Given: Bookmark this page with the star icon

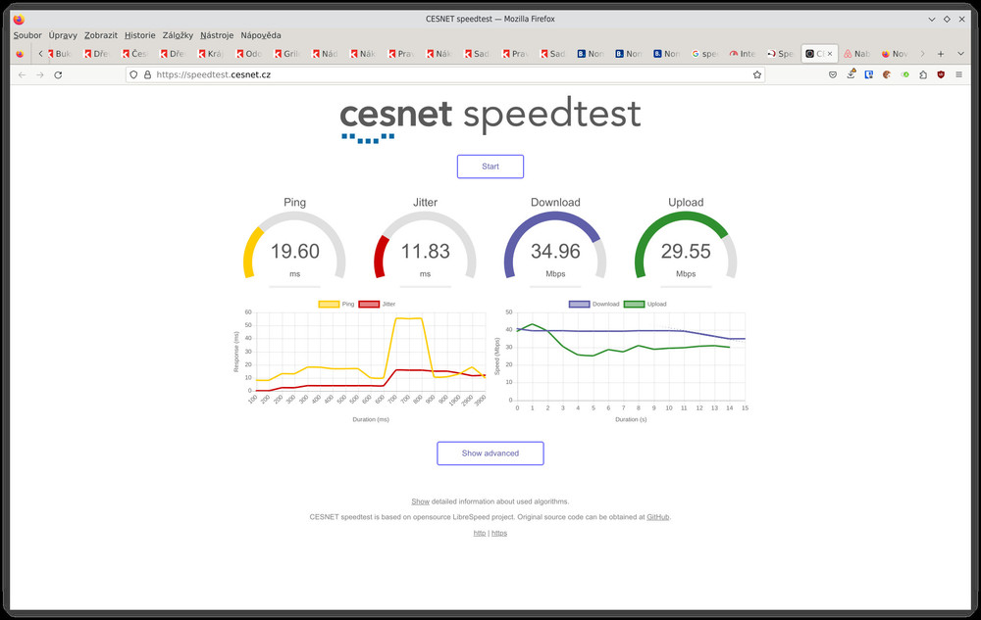Looking at the screenshot, I should pyautogui.click(x=757, y=74).
